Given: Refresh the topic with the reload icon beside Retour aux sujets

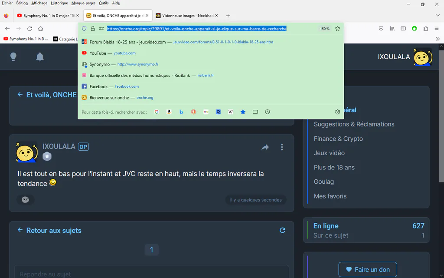Looking at the screenshot, I should (x=282, y=230).
